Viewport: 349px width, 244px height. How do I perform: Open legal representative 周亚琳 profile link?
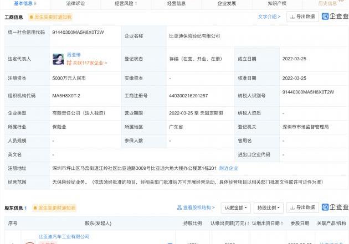click(74, 55)
